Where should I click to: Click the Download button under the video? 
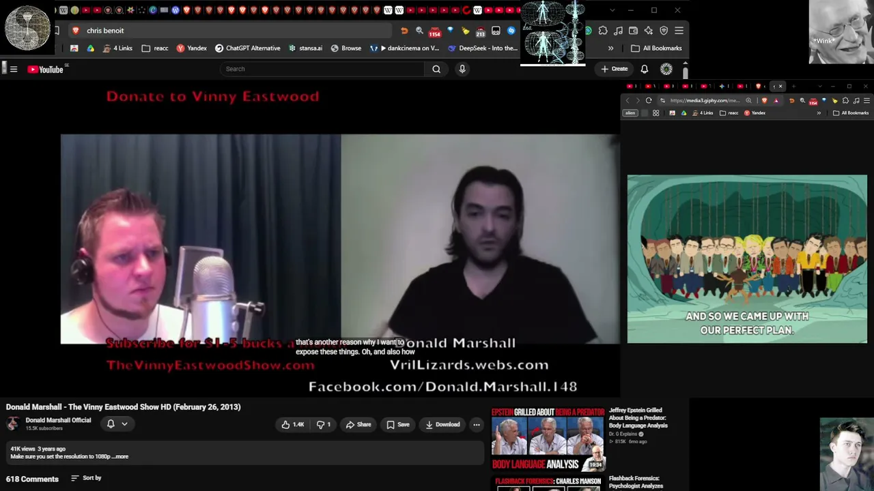(442, 425)
